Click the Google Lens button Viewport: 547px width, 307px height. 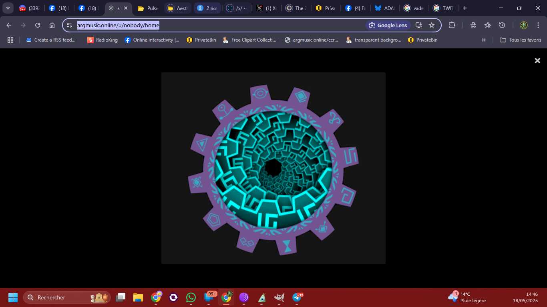pyautogui.click(x=388, y=25)
